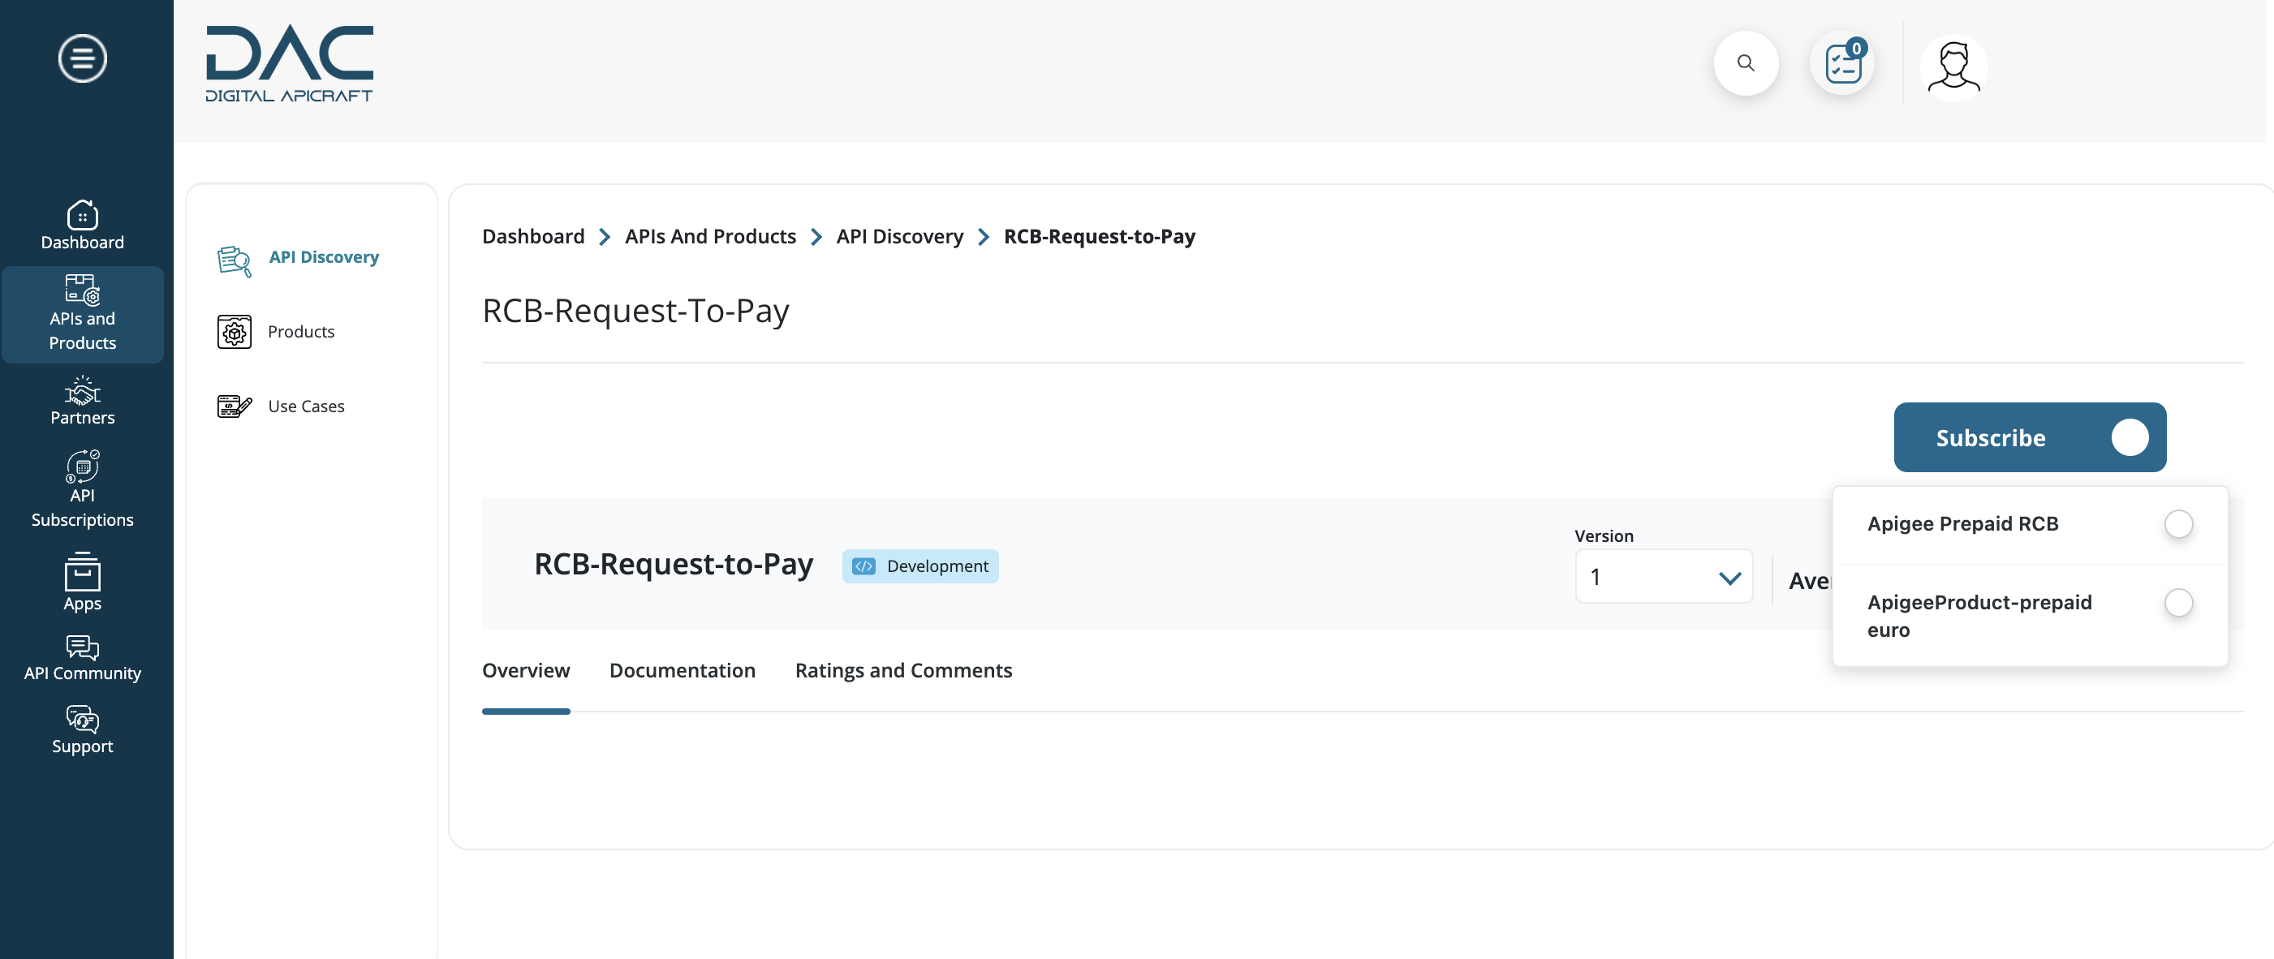Select Products in submenu

pos(301,332)
